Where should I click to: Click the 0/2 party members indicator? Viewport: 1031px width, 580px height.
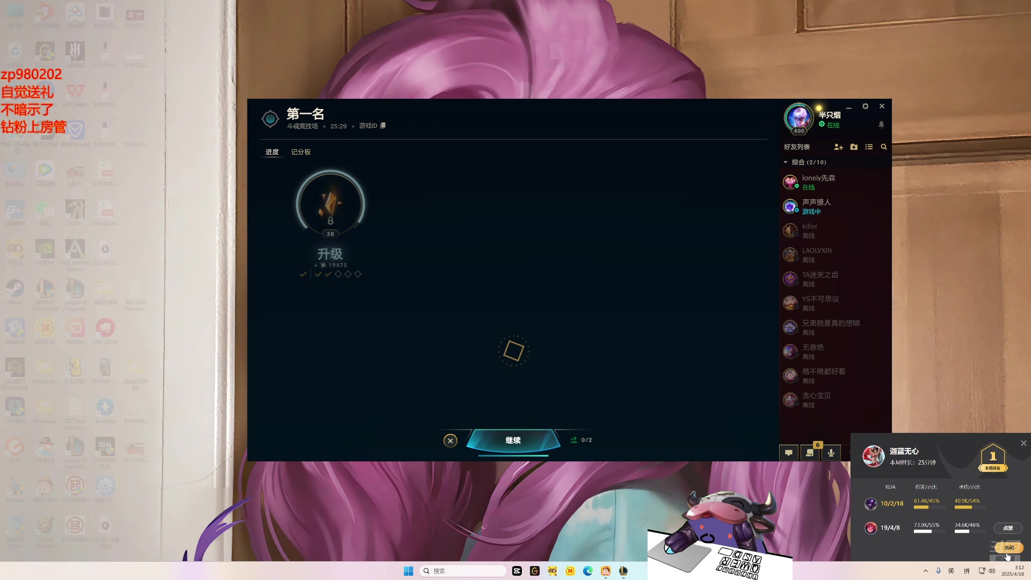coord(581,440)
